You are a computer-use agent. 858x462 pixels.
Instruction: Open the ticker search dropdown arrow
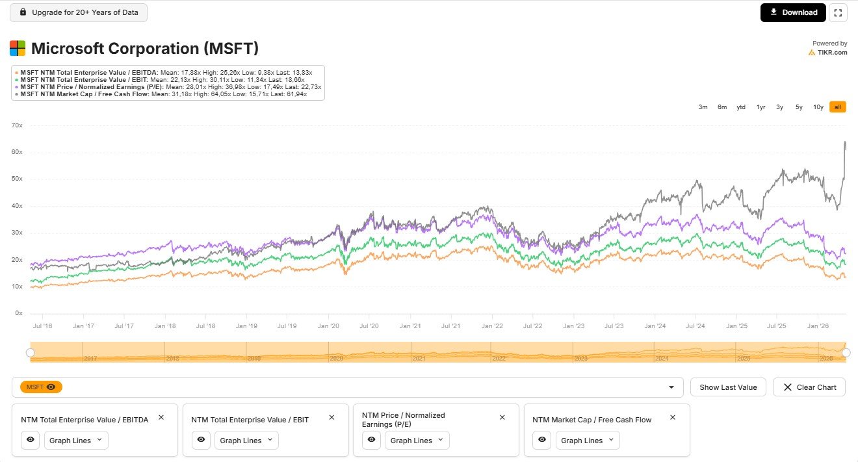671,387
